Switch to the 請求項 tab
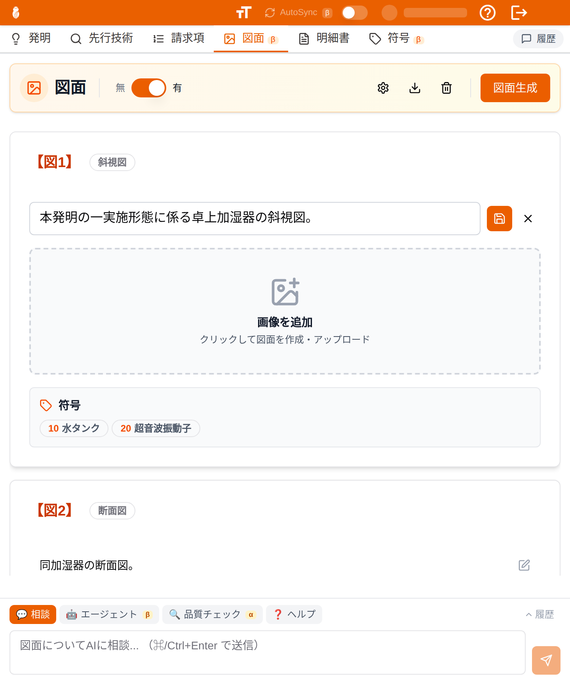This screenshot has width=570, height=681. (x=179, y=38)
